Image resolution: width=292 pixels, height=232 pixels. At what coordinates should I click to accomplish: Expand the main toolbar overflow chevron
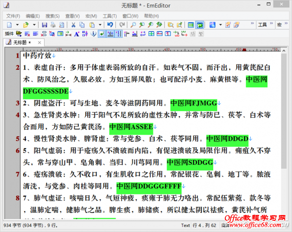coord(252,23)
